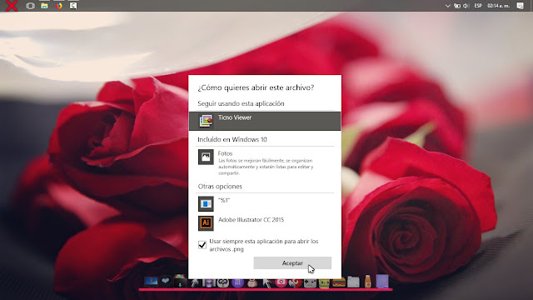533x300 pixels.
Task: Expand the hidden tray icons chevron
Action: pyautogui.click(x=448, y=6)
